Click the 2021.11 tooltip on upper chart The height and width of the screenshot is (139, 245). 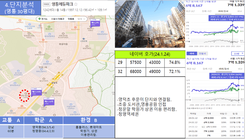point(226,18)
